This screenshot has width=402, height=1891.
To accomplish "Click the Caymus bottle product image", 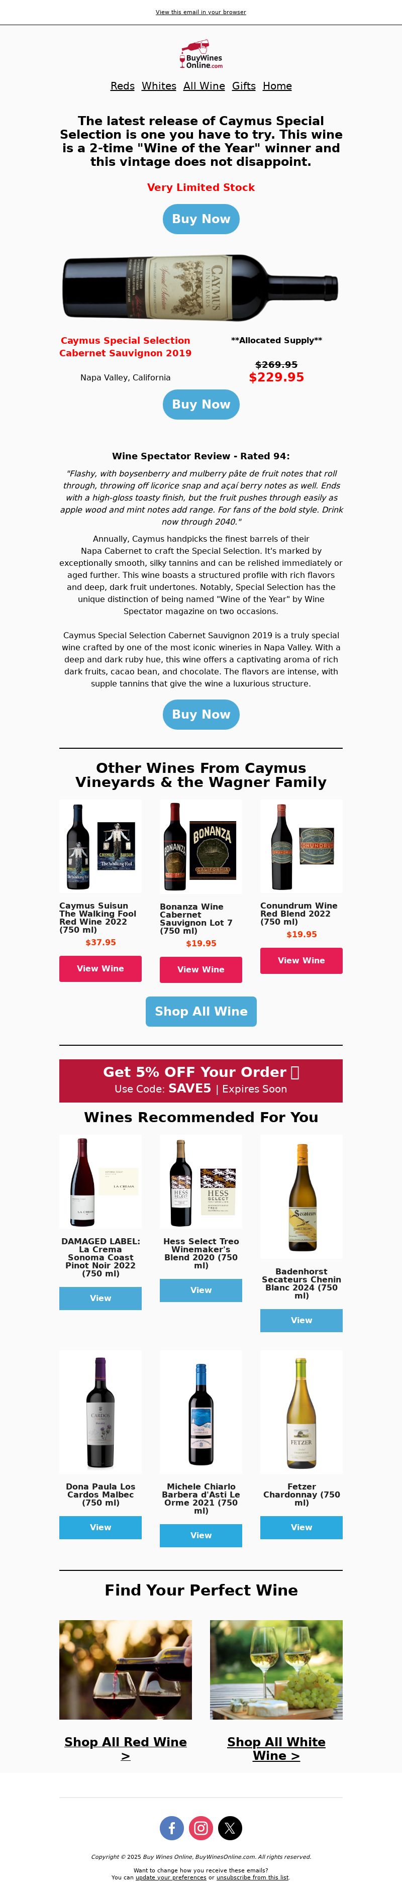I will tap(201, 288).
